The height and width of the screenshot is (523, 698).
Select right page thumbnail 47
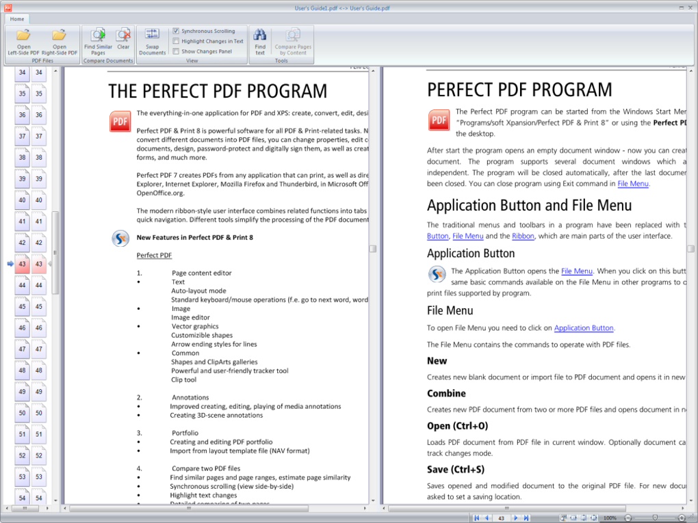(39, 349)
